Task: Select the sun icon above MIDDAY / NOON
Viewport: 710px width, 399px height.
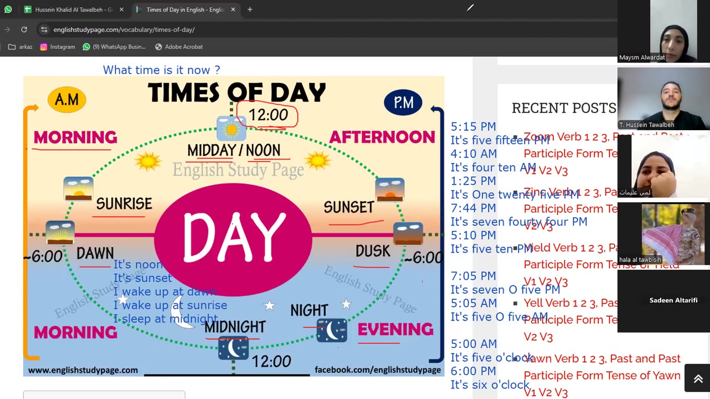Action: point(231,129)
